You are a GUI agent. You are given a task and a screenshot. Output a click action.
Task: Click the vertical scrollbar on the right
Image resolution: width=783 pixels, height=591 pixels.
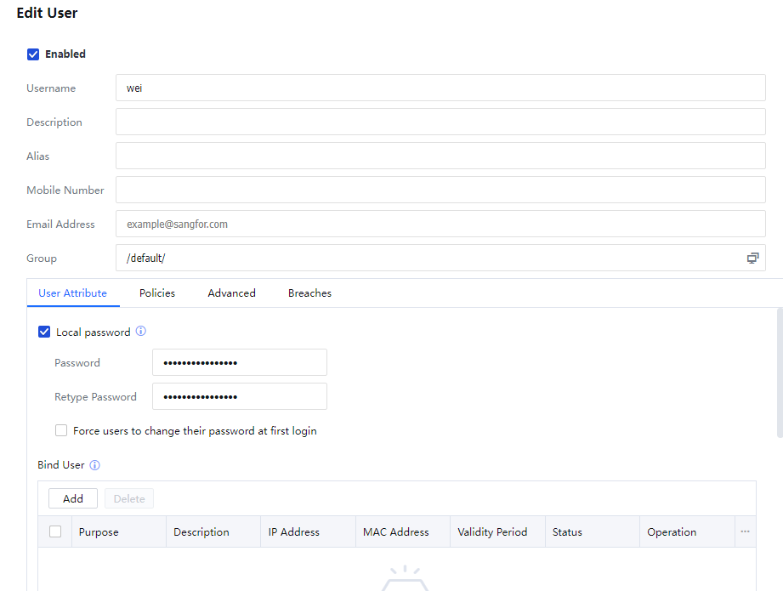[x=780, y=374]
